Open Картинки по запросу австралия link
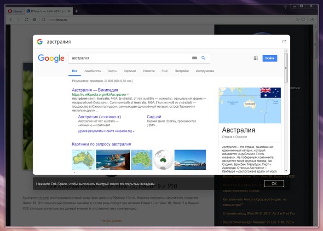323x231 pixels. pos(101,144)
